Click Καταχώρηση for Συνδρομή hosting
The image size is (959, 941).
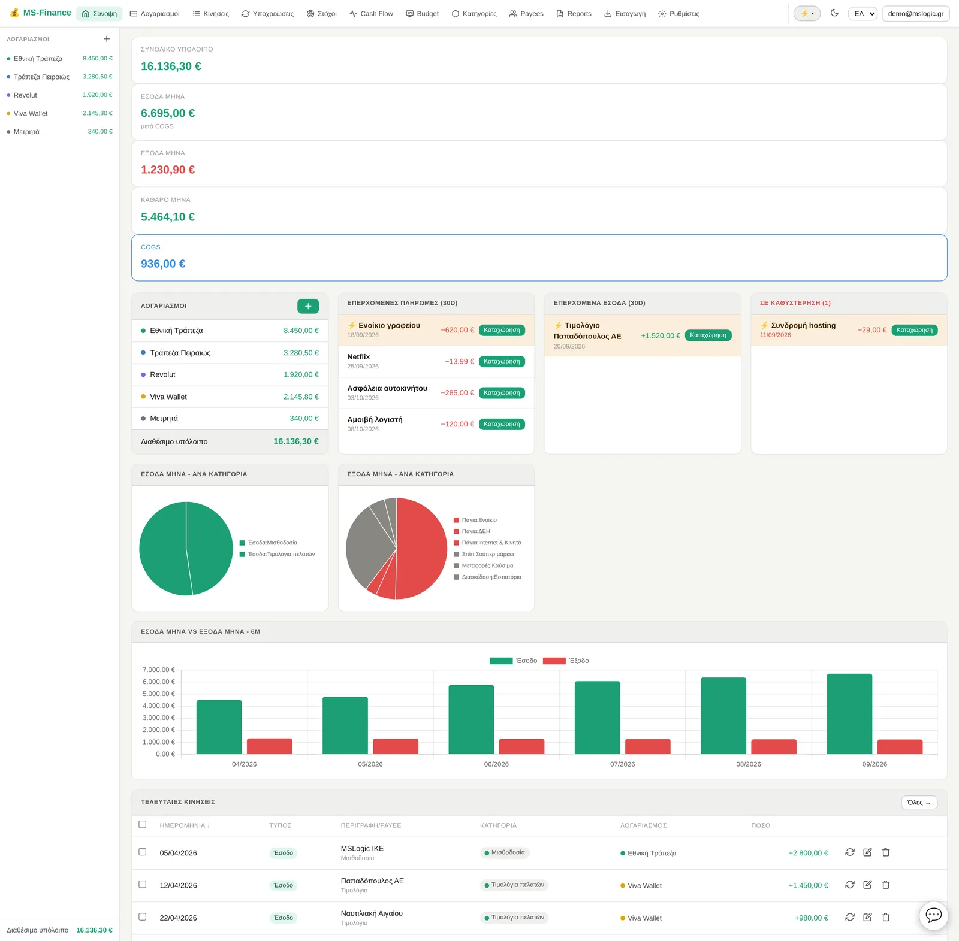(915, 330)
